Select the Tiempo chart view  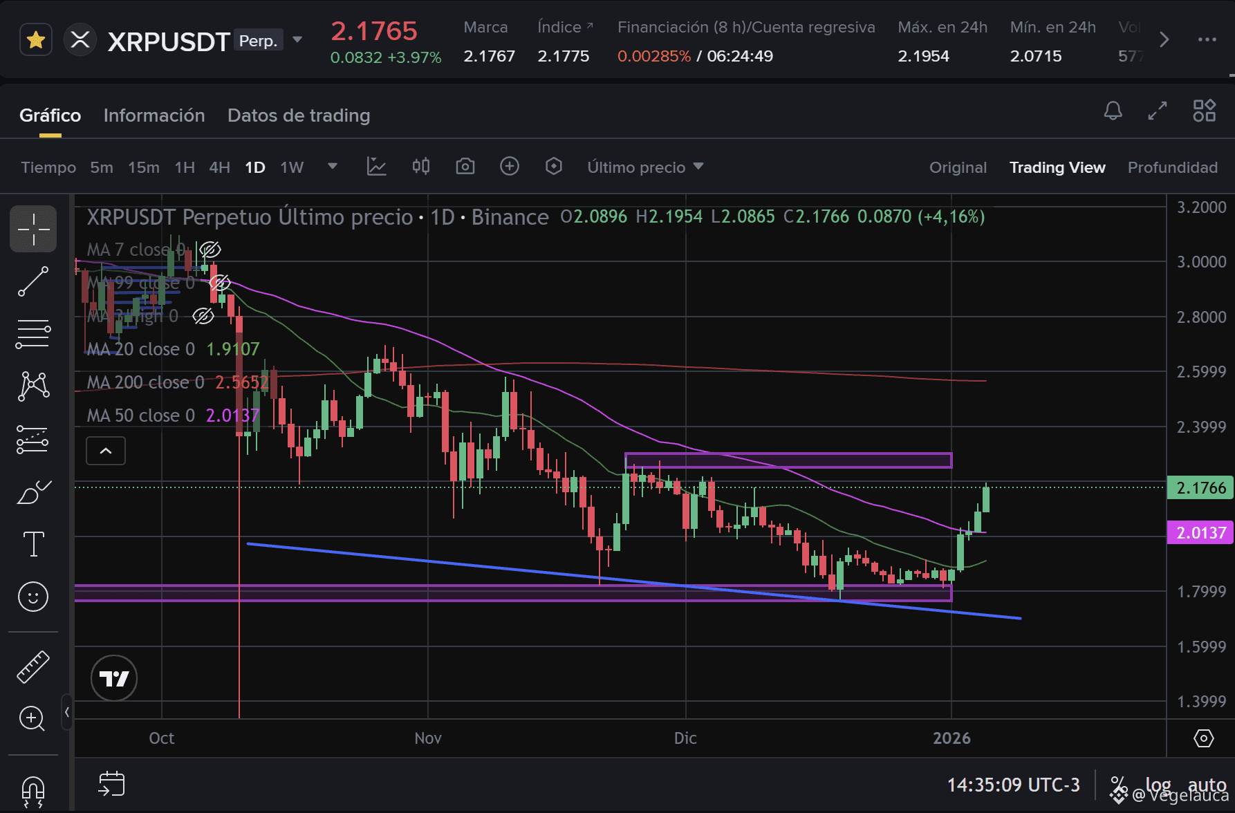point(48,167)
